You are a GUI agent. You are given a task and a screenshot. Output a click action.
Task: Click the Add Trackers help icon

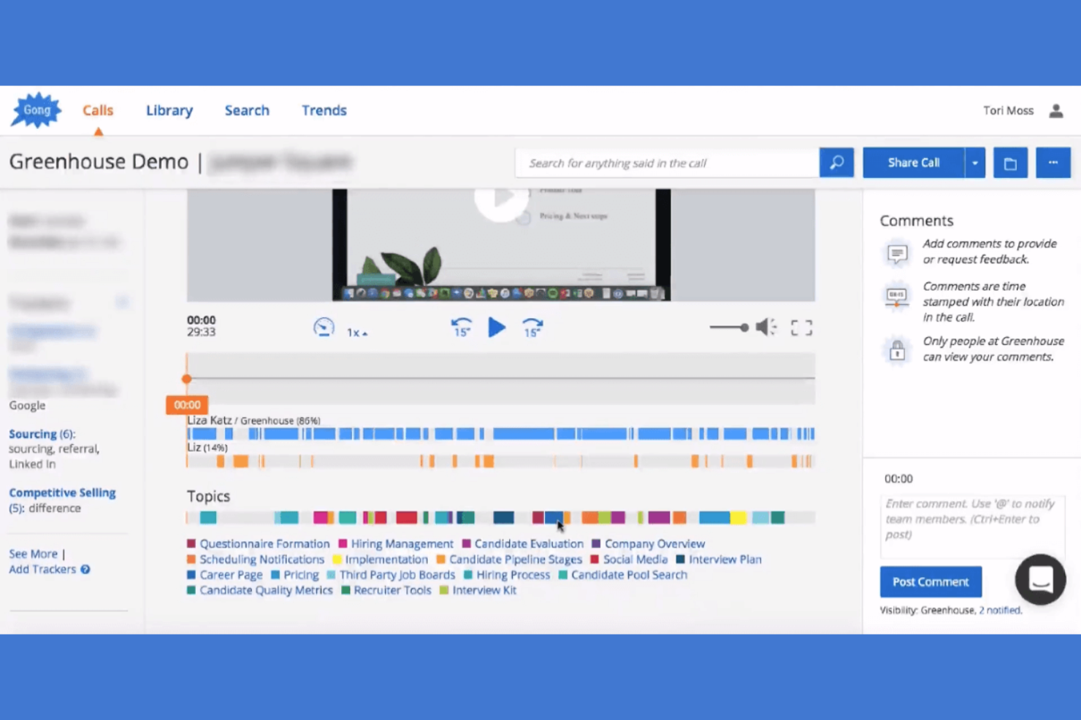(x=85, y=570)
